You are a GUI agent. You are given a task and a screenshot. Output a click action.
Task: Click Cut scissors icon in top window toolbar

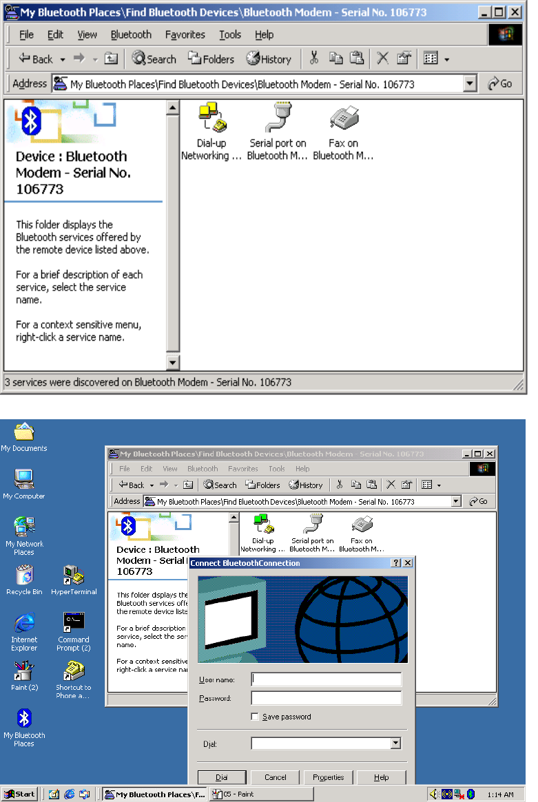click(314, 59)
